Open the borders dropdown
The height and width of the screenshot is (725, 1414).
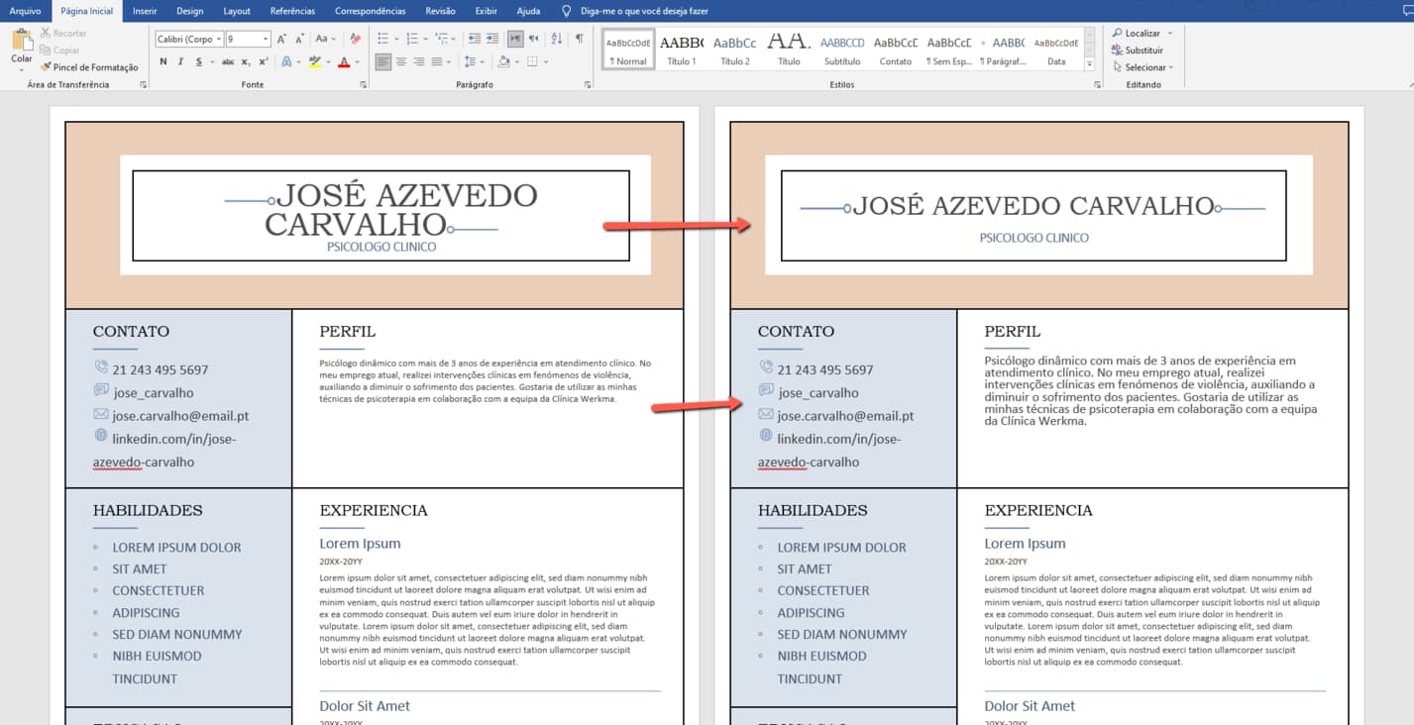pos(546,61)
